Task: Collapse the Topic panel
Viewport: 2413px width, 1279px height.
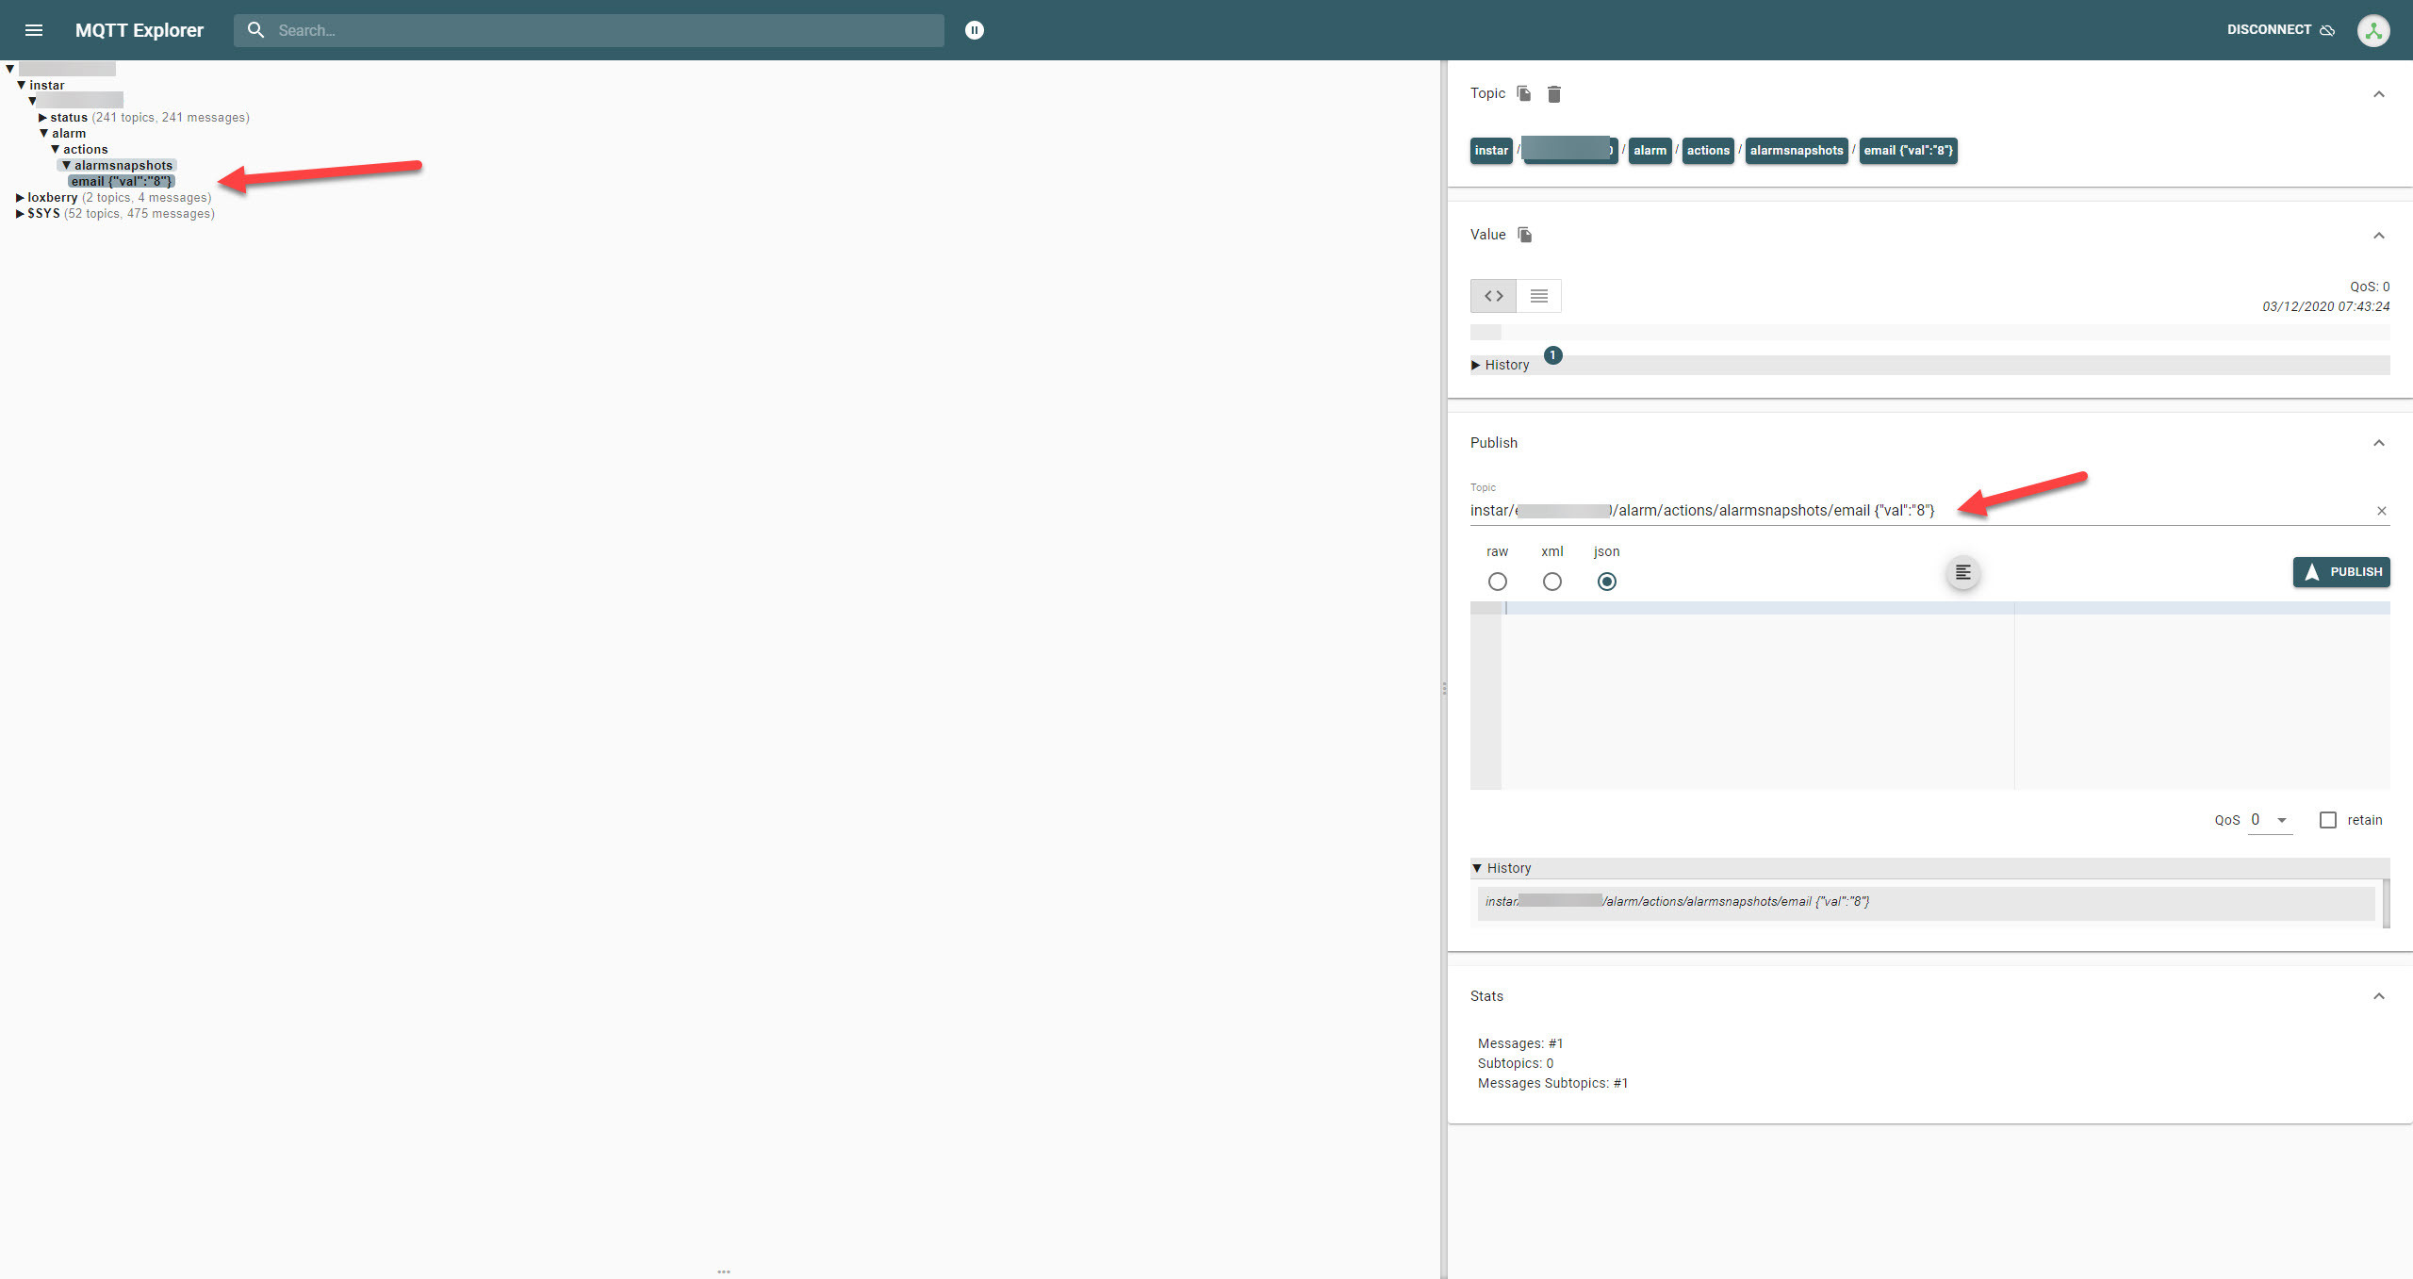Action: [x=2379, y=94]
